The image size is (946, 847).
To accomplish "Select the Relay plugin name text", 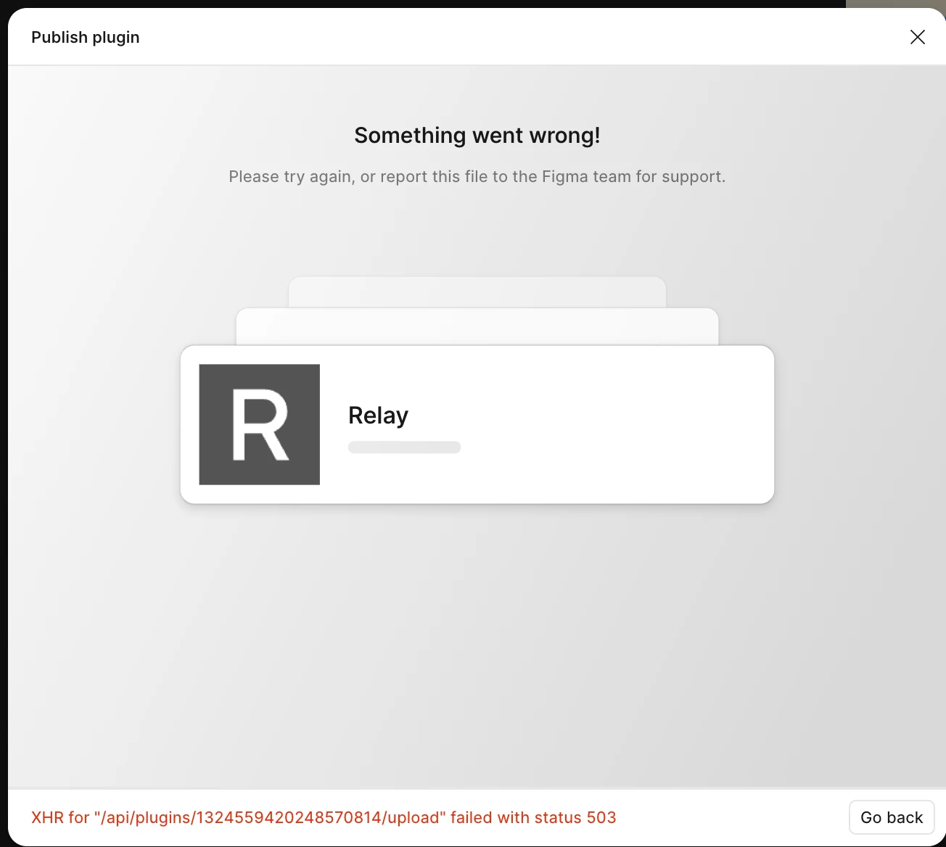I will tap(378, 416).
